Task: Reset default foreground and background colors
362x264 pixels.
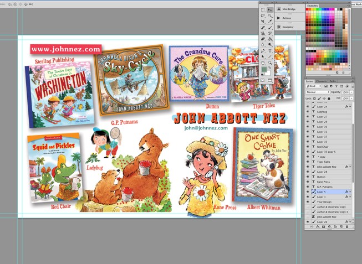Action: [x=262, y=75]
